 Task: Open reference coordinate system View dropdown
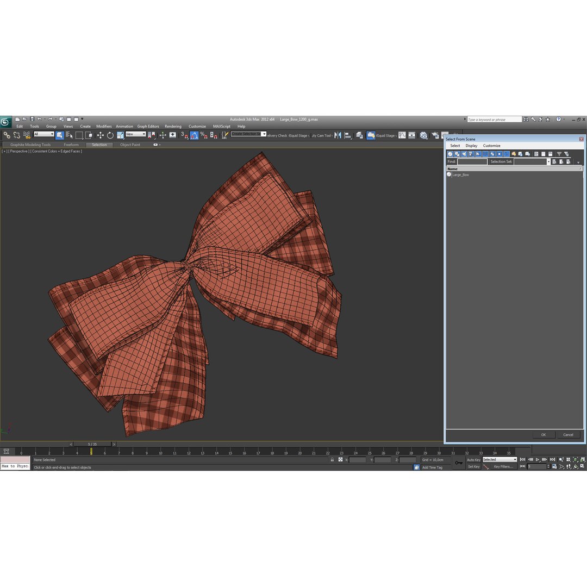coord(135,134)
